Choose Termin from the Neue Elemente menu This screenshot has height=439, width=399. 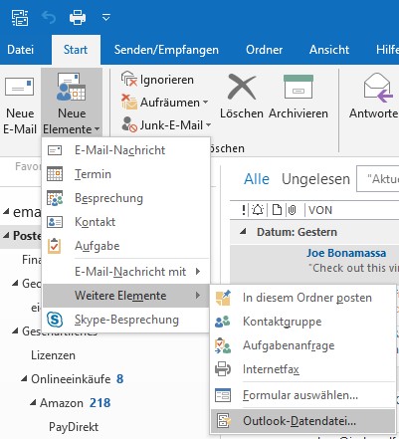click(x=126, y=174)
